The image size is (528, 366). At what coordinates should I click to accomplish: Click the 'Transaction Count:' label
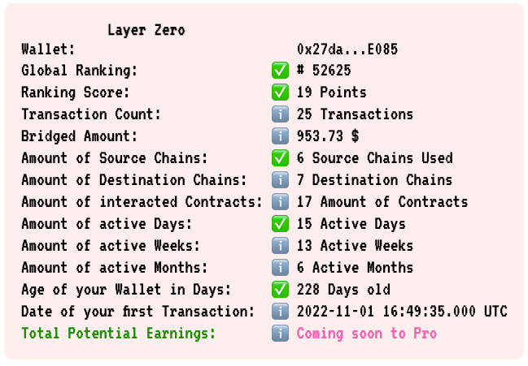click(91, 114)
